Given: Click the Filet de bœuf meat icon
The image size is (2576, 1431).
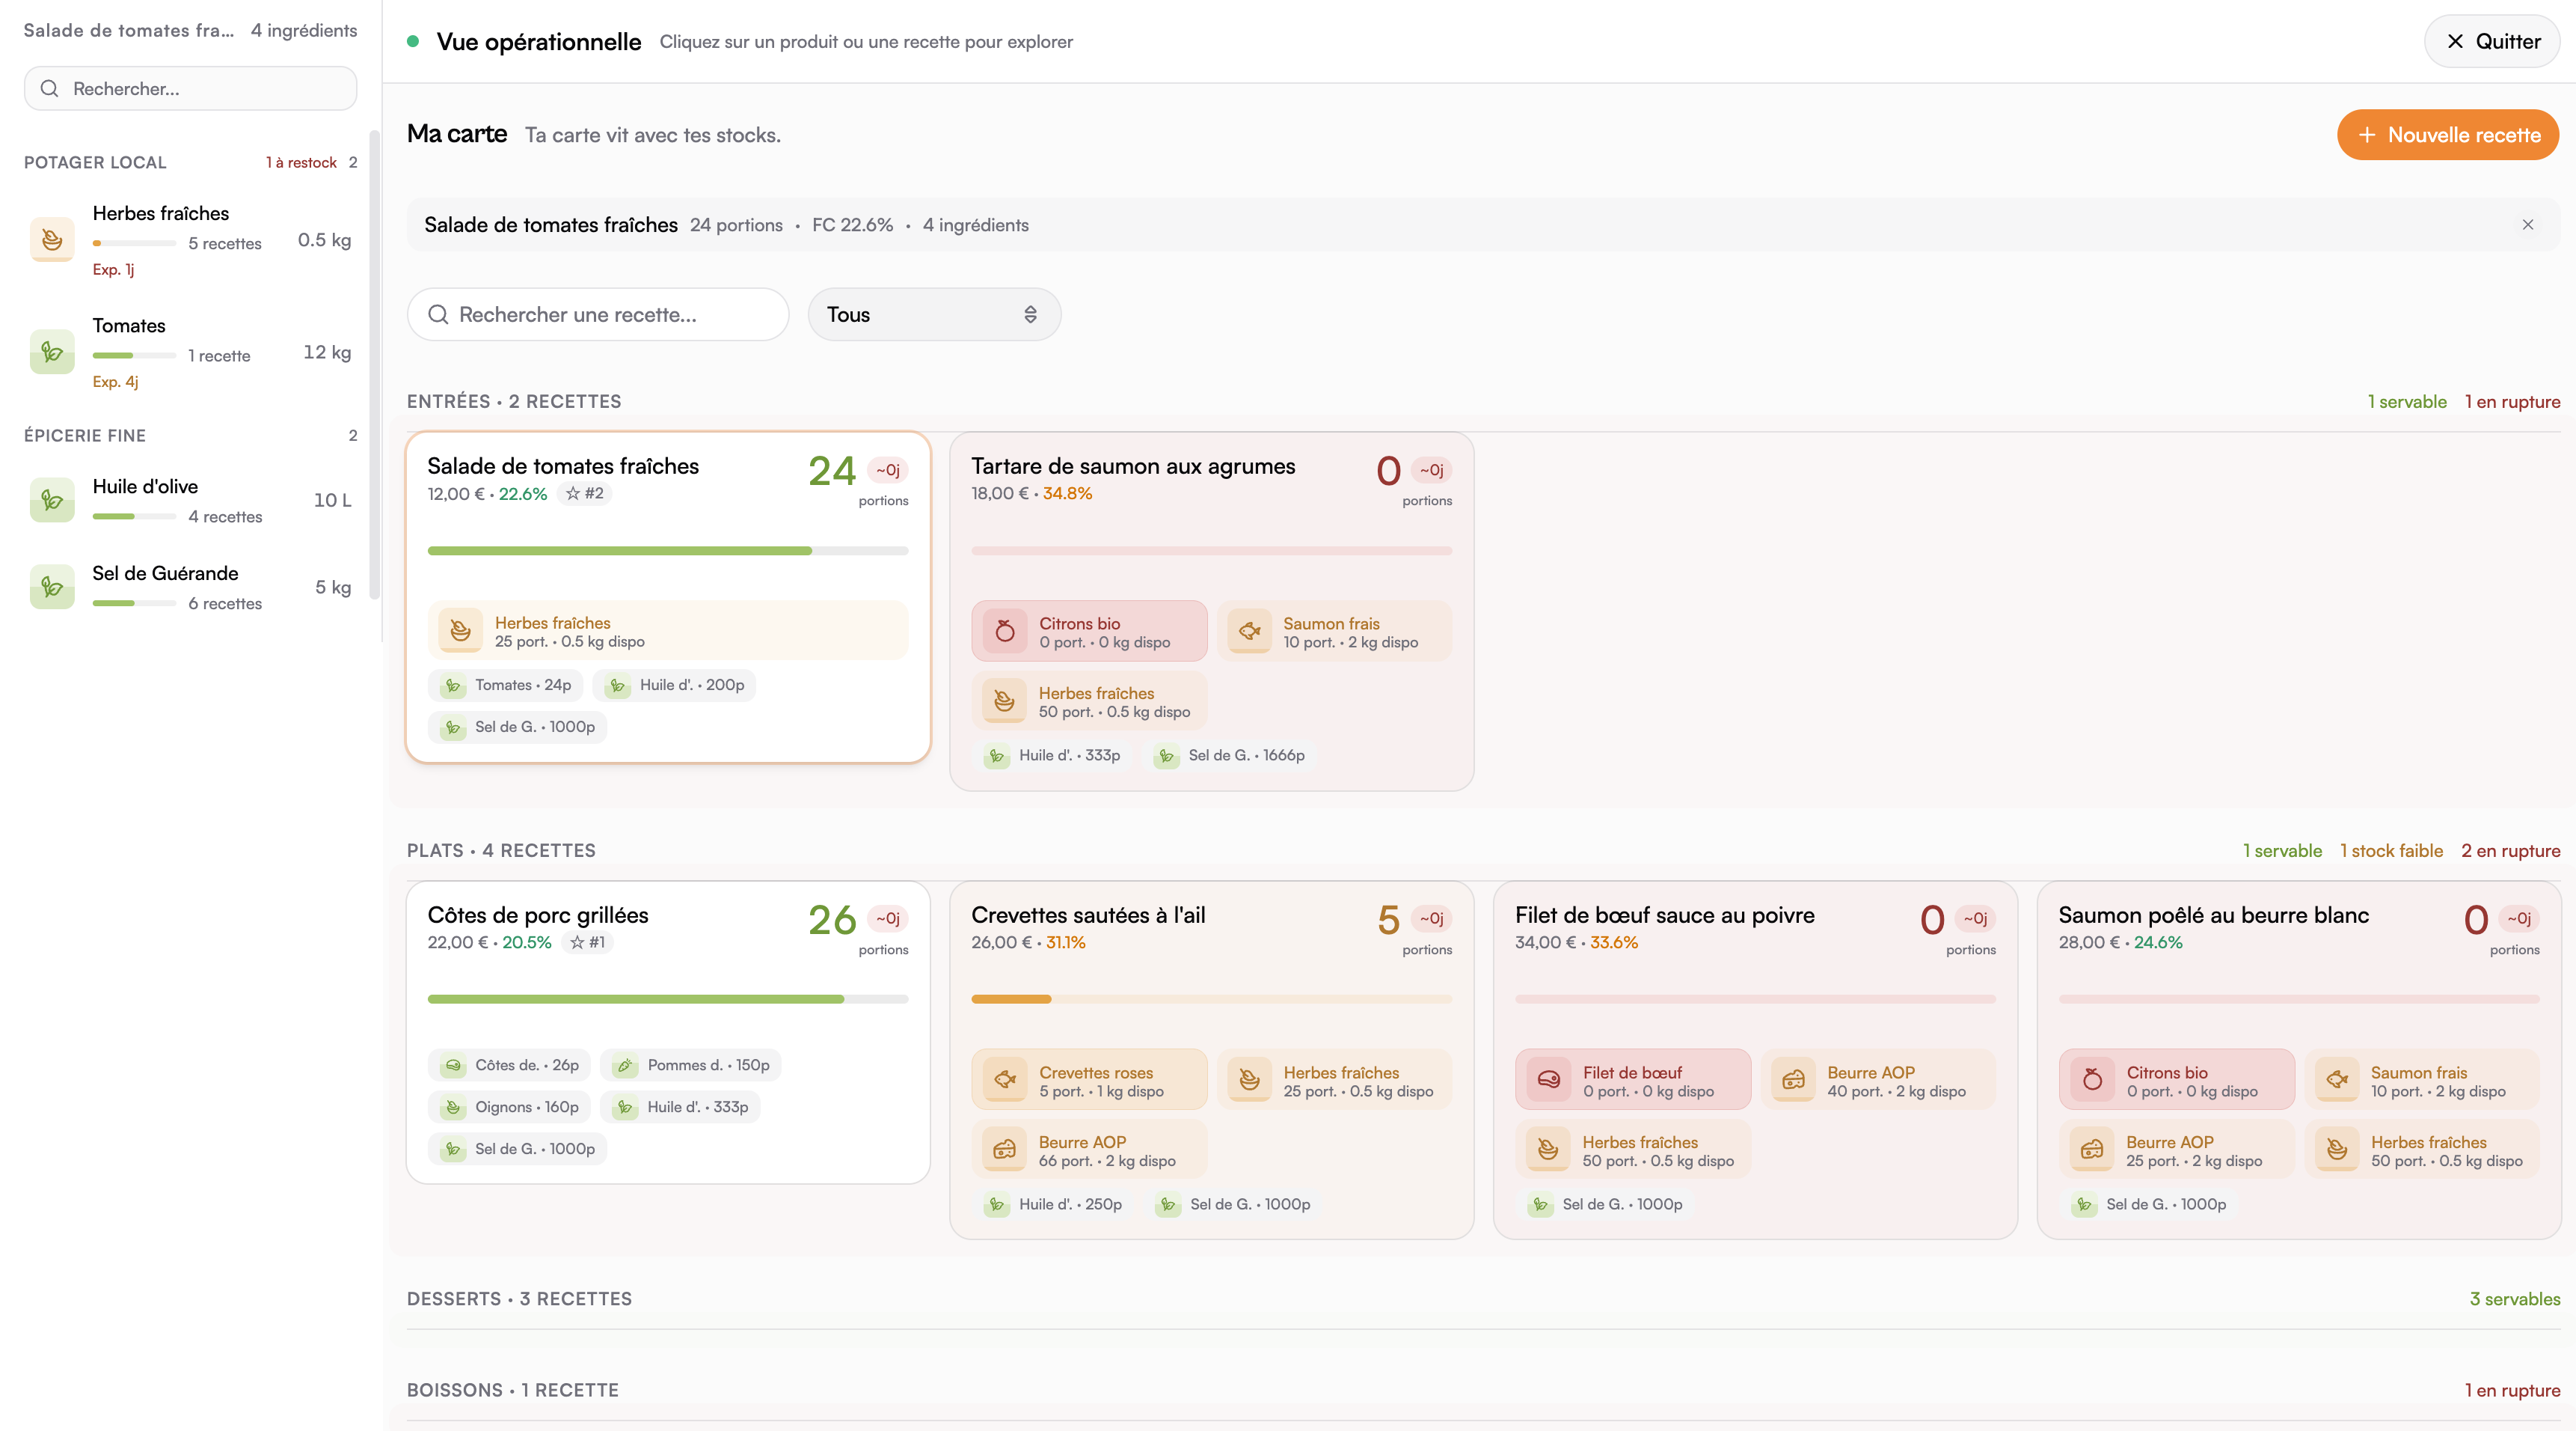Looking at the screenshot, I should (1548, 1080).
